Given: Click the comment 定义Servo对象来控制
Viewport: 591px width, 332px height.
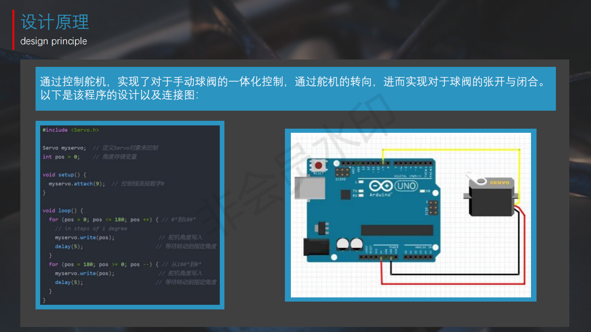Looking at the screenshot, I should point(126,148).
